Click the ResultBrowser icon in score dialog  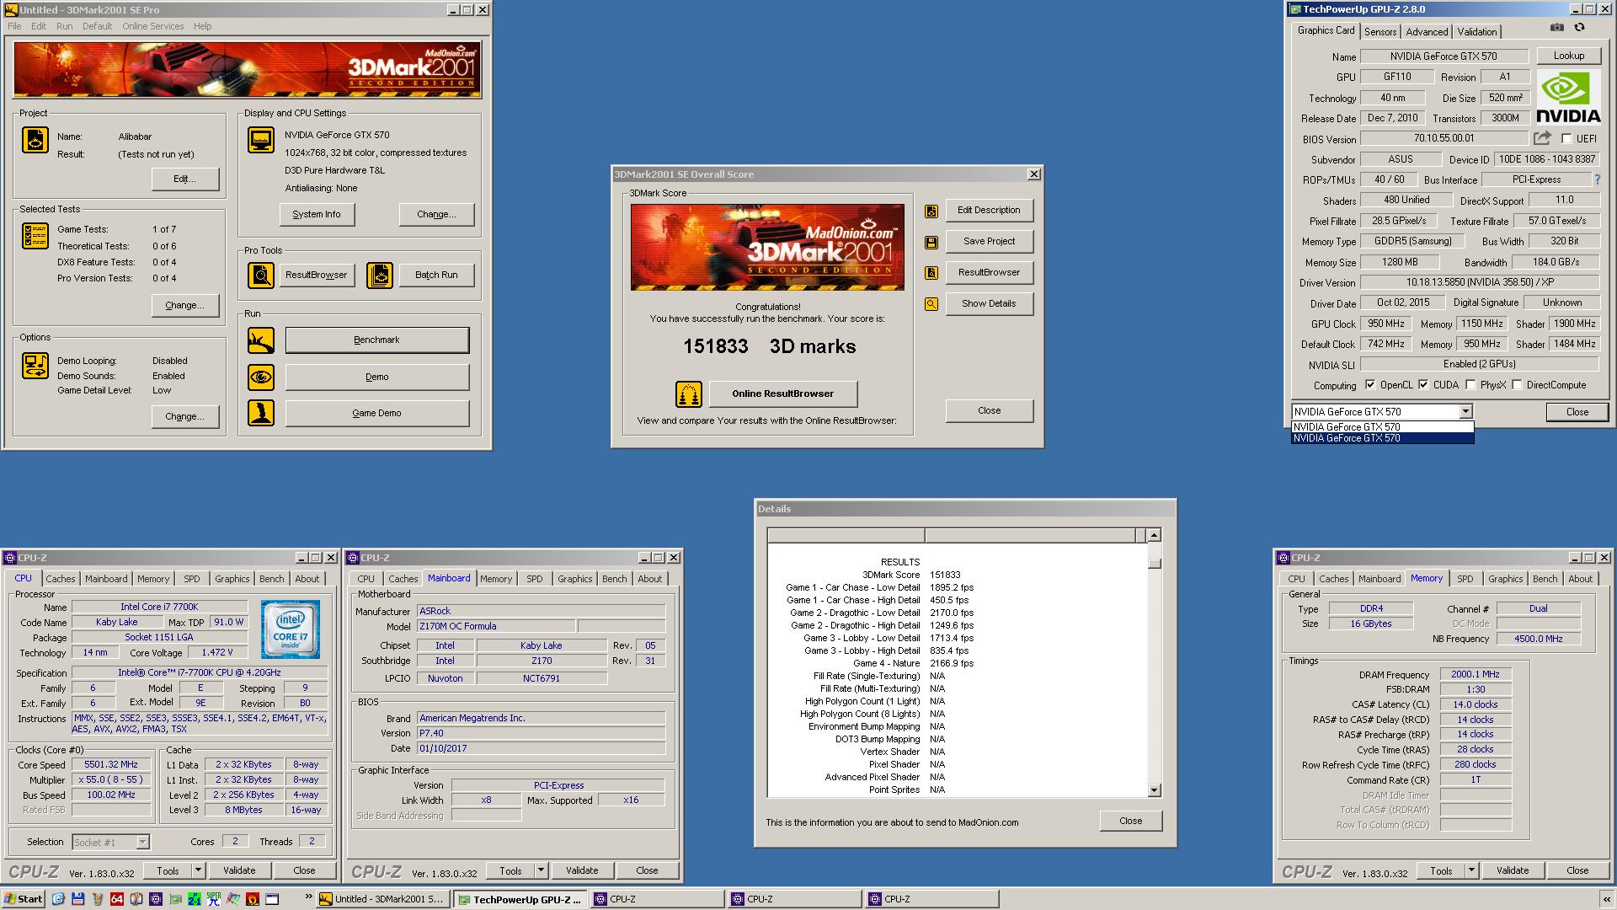[x=931, y=273]
